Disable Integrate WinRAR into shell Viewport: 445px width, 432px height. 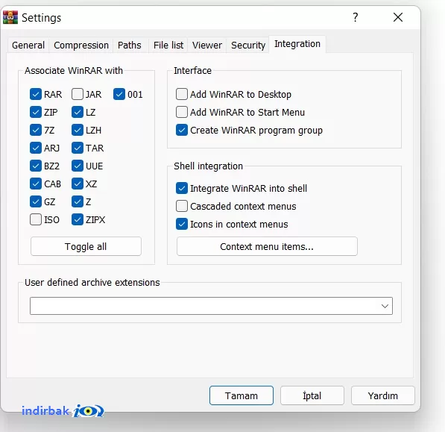point(182,188)
